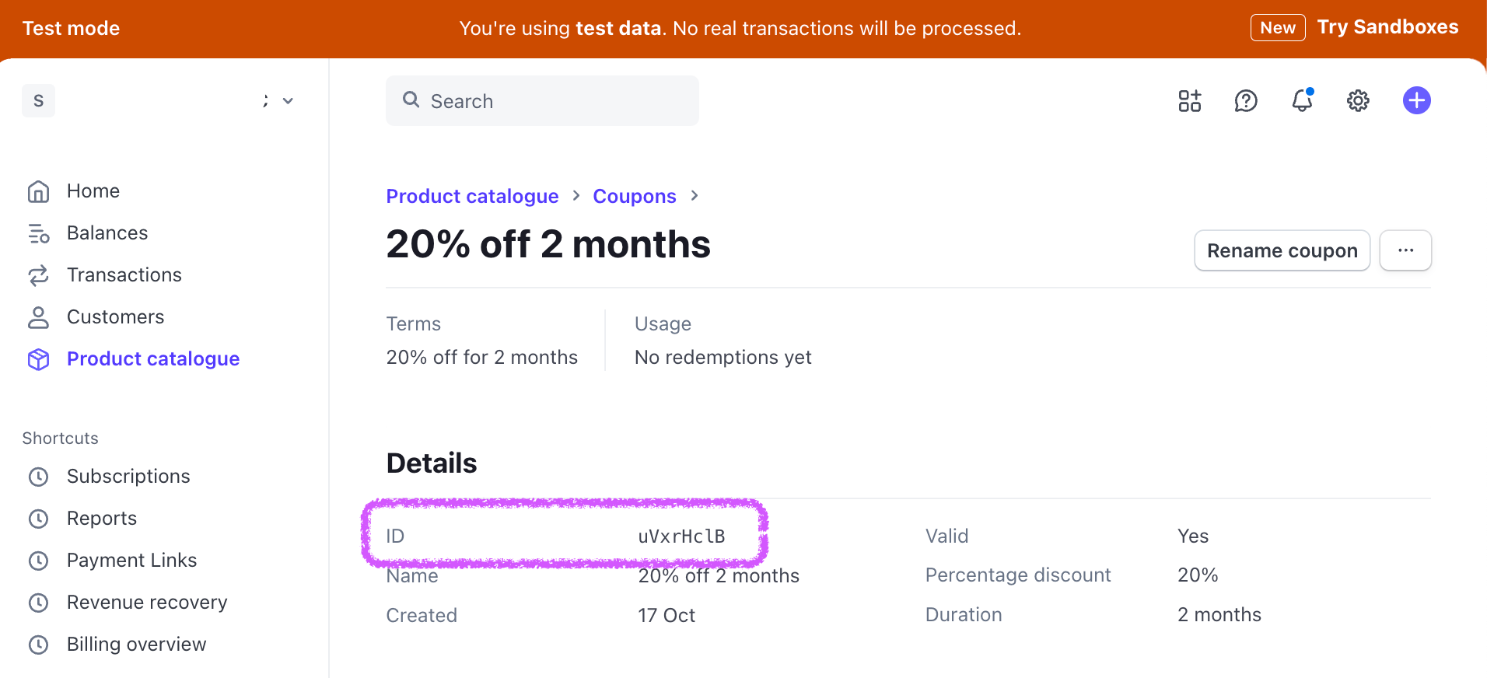Go to Reports shortcut

(102, 519)
